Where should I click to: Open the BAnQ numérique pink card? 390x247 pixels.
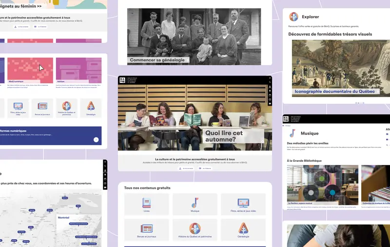click(30, 70)
